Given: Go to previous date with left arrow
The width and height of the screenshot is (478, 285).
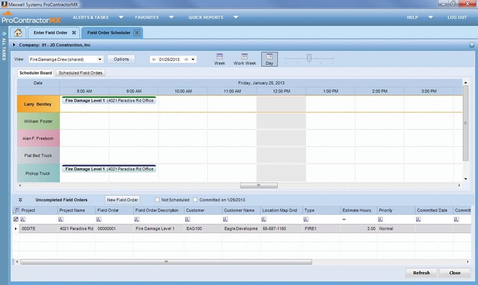Looking at the screenshot, I should [154, 59].
